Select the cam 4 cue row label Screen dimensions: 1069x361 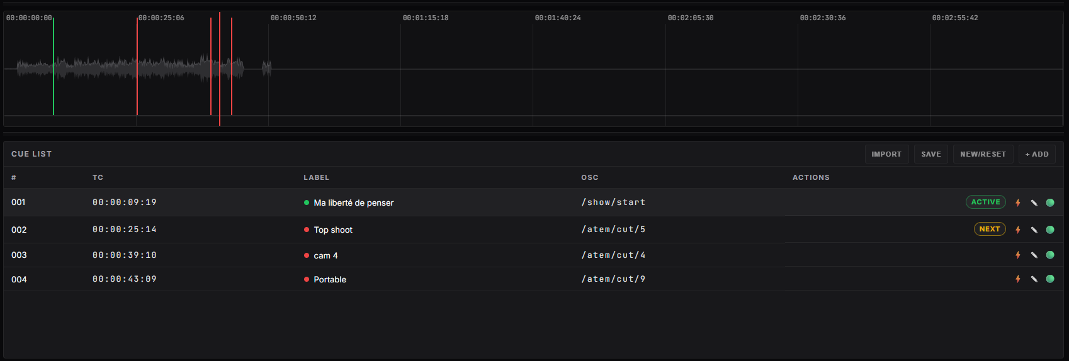coord(325,255)
